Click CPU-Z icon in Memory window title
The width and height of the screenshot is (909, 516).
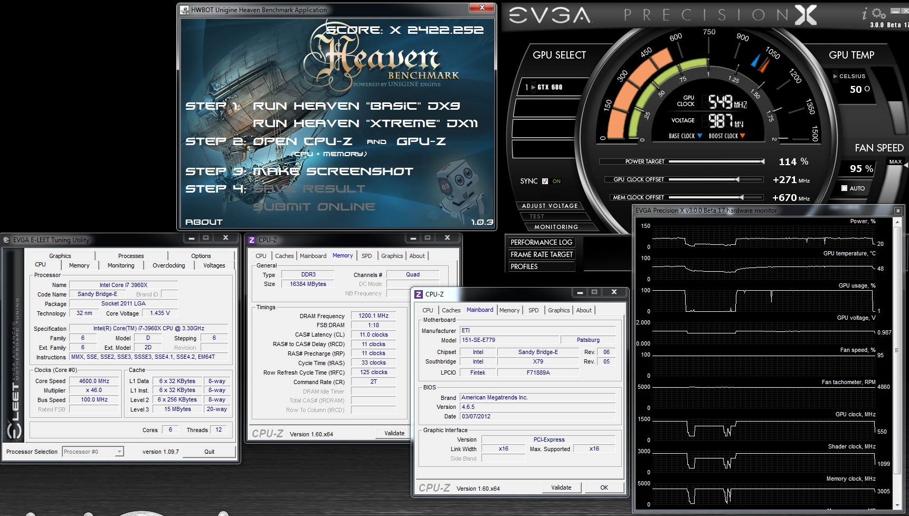252,240
